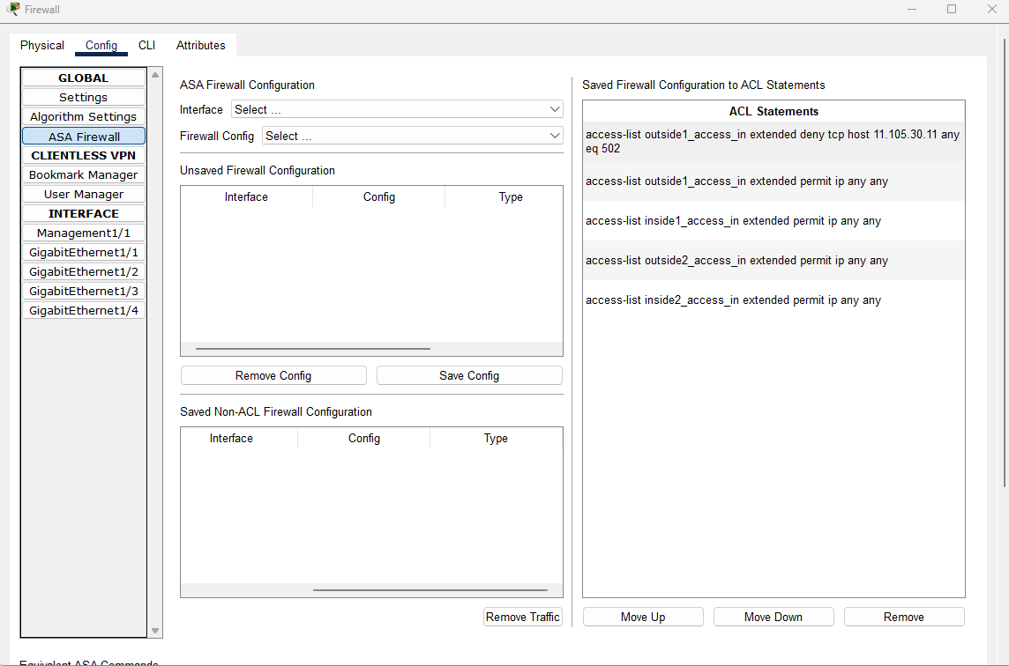The image size is (1009, 666).
Task: Select ASA Firewall in the sidebar
Action: coord(83,136)
